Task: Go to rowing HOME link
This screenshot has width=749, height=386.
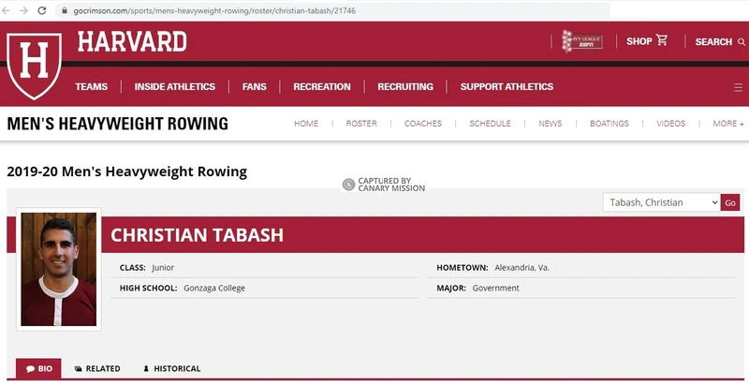Action: [x=306, y=124]
